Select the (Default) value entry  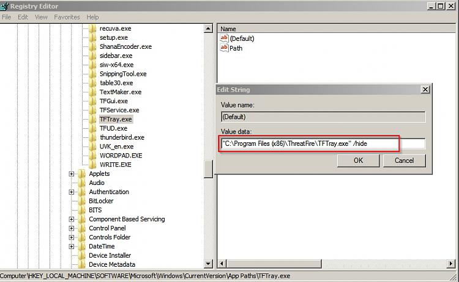coord(242,38)
